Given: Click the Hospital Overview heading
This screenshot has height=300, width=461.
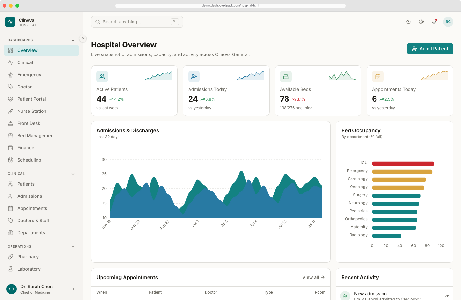Looking at the screenshot, I should coord(124,45).
